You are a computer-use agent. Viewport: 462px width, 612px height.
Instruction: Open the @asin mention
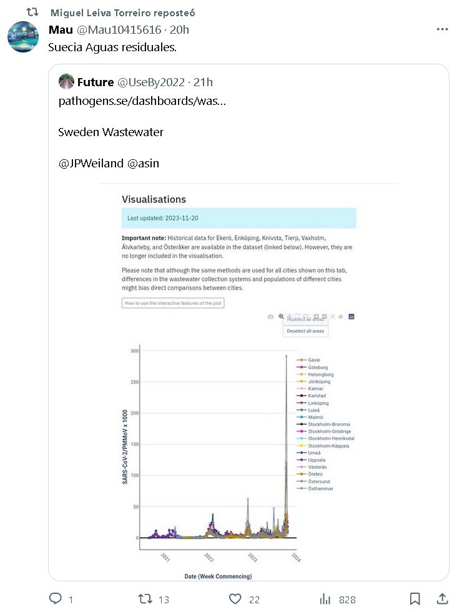click(143, 164)
